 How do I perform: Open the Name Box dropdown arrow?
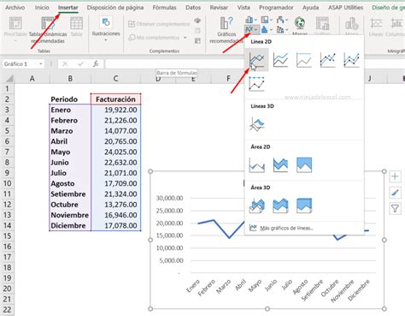pyautogui.click(x=41, y=64)
